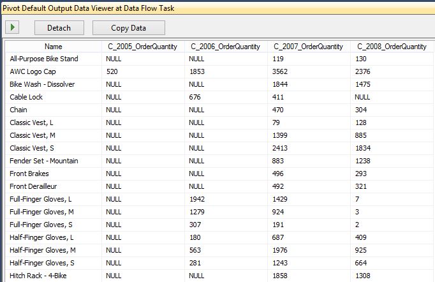Screen dimensions: 435x282
Task: Select the Chain name cell
Action: tap(19, 110)
